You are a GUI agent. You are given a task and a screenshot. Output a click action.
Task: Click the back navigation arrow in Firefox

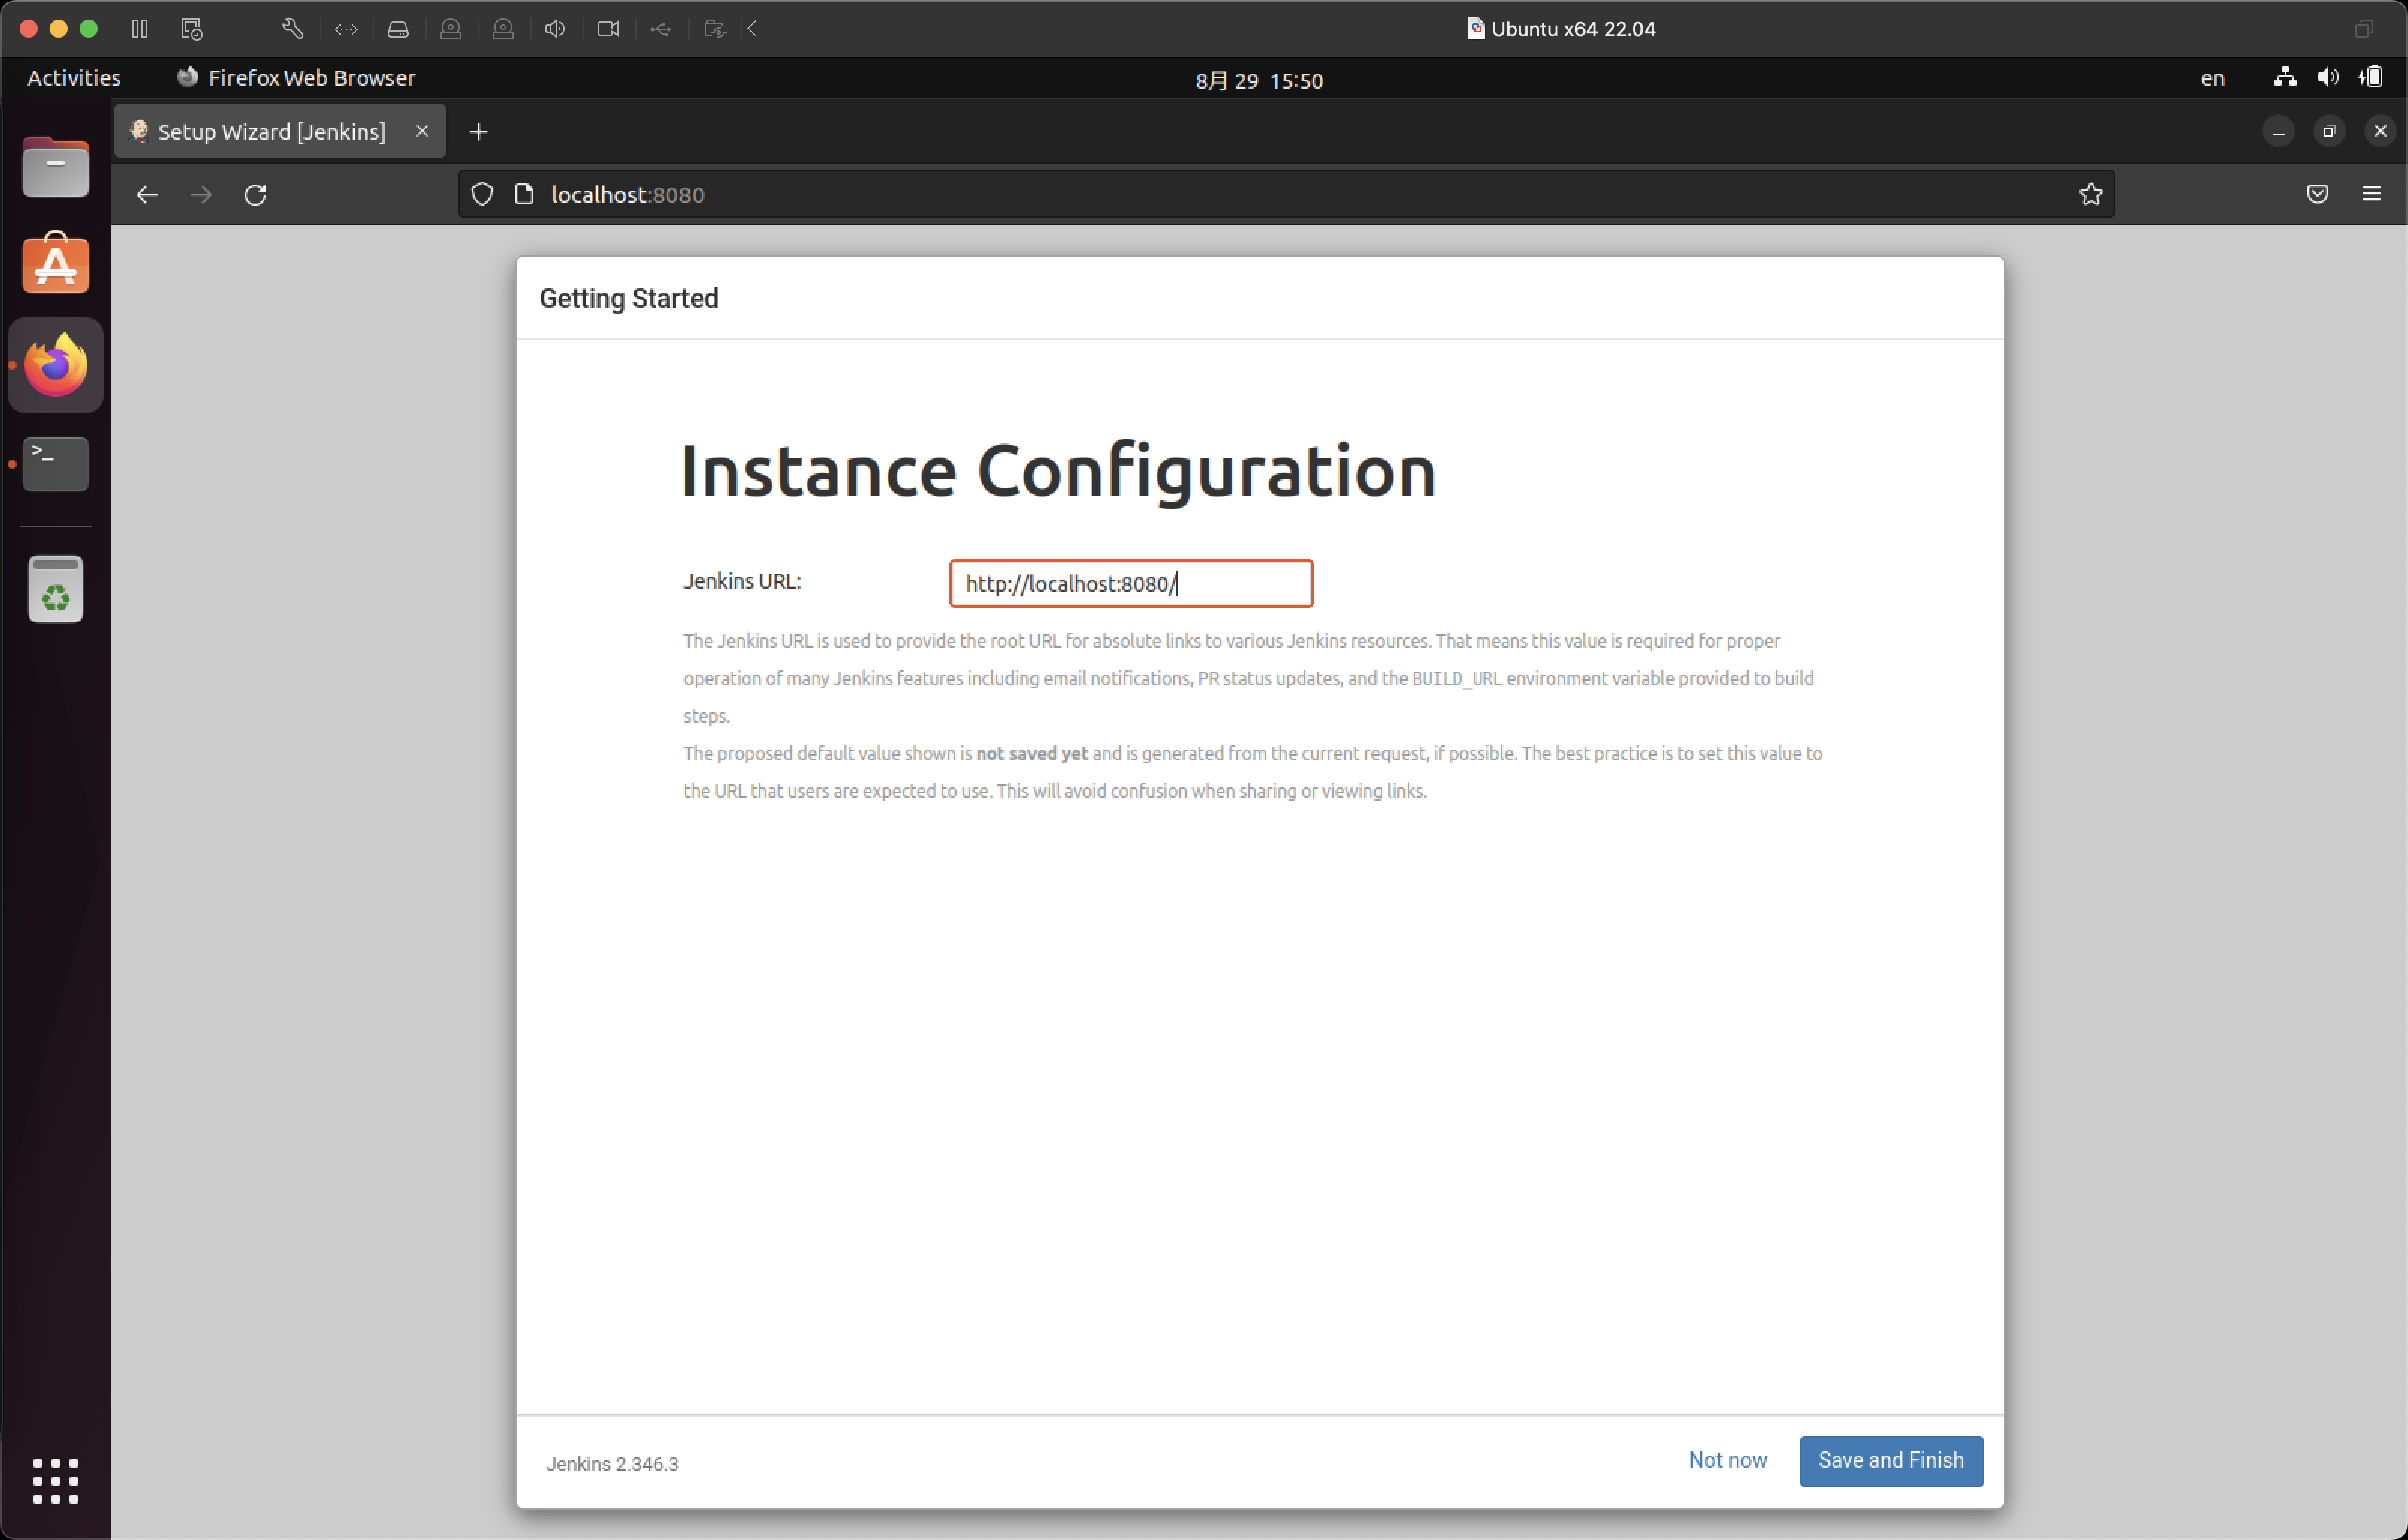pos(147,193)
